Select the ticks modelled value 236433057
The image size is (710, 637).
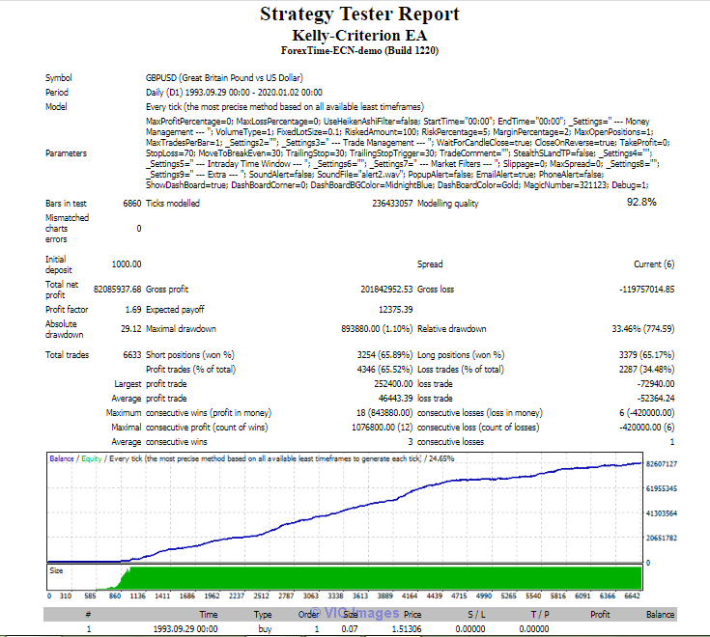(392, 204)
